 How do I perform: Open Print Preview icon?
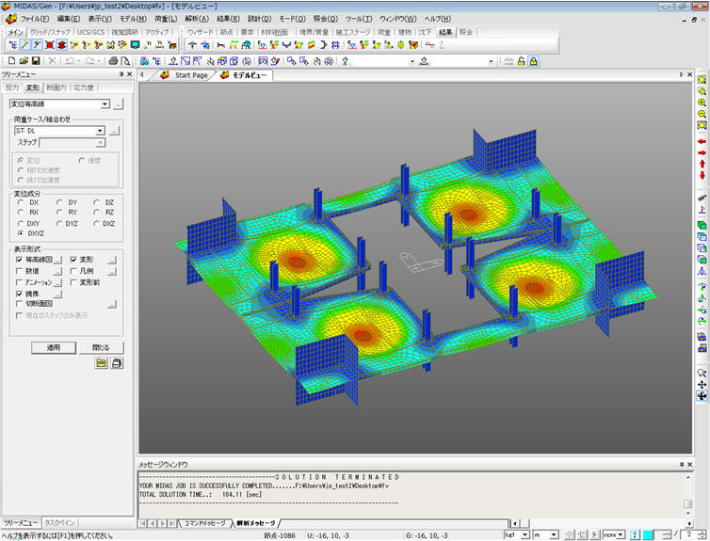point(125,60)
